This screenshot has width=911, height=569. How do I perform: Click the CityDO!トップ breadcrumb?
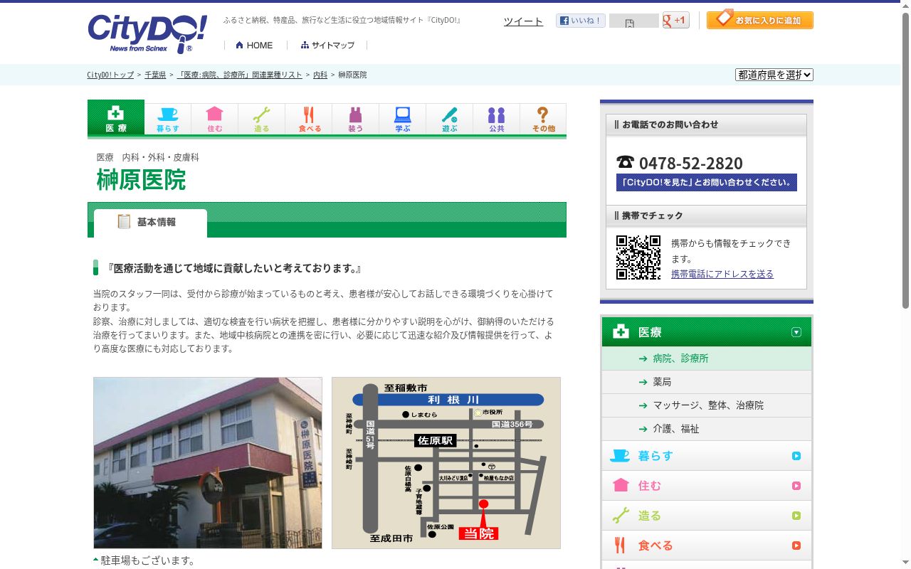coord(110,75)
